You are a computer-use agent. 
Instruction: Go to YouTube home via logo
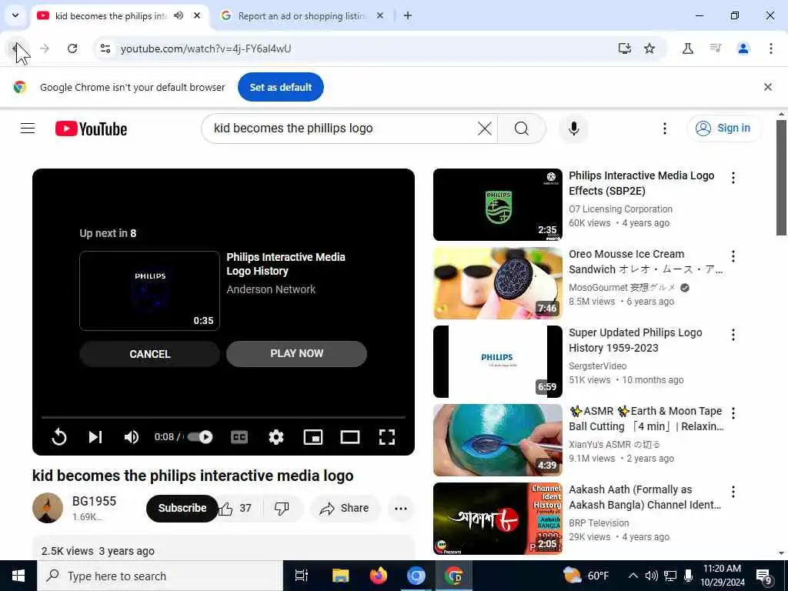91,129
